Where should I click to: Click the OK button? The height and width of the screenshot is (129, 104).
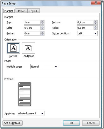[71, 123]
